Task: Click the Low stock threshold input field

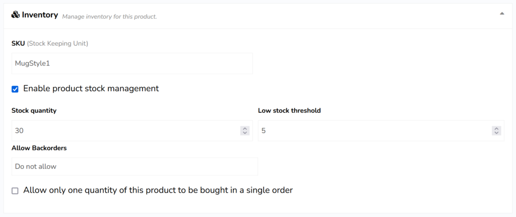Action: pos(375,130)
